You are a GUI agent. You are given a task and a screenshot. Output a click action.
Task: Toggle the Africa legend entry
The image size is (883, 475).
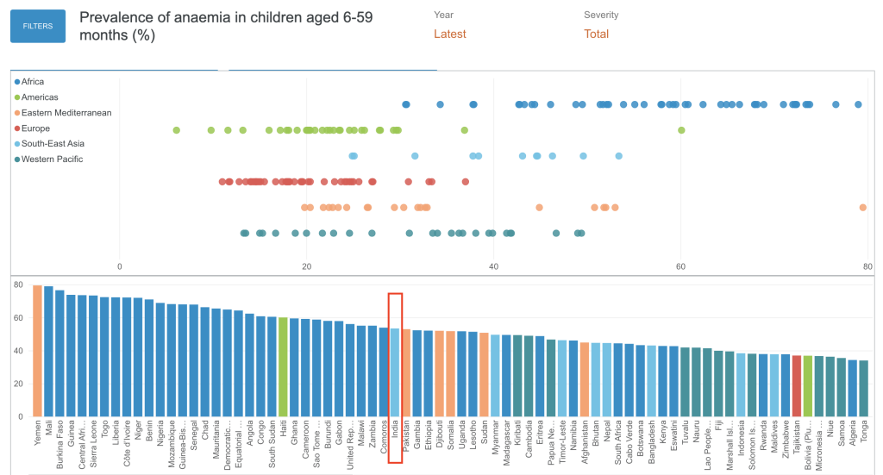click(33, 82)
